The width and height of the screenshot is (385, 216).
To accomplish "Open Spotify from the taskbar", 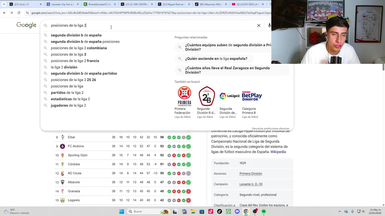I will click(x=264, y=211).
